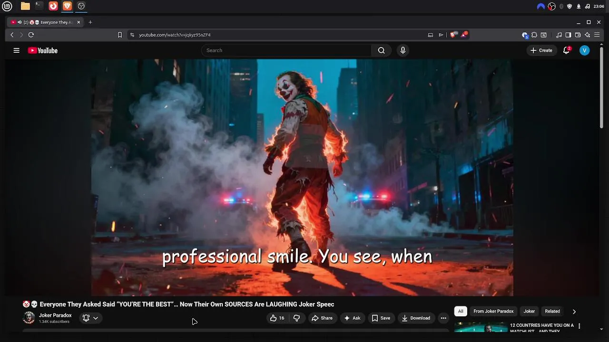Switch to OBS Studio in taskbar
The width and height of the screenshot is (609, 342).
pyautogui.click(x=81, y=6)
